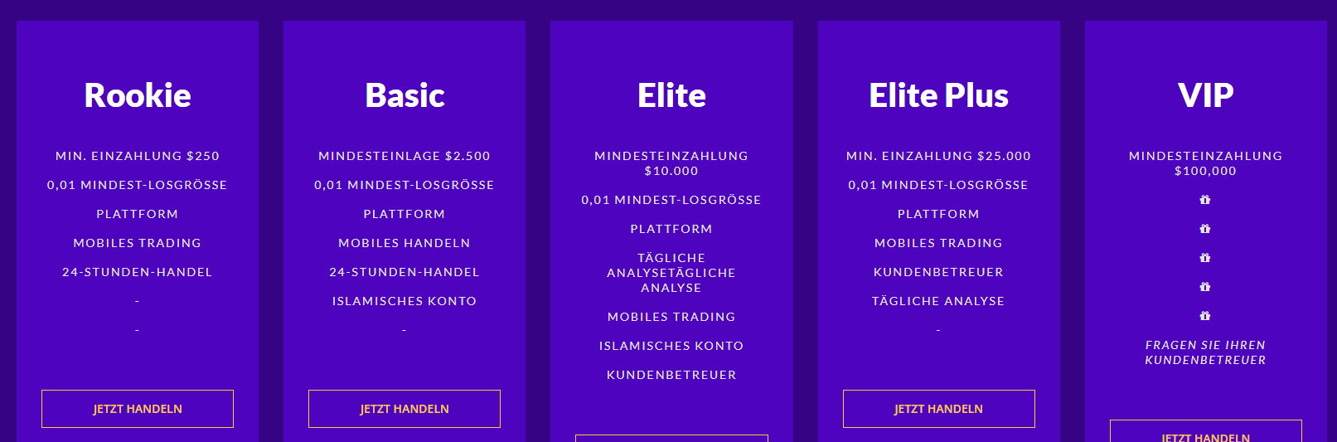Screen dimensions: 1337x442
Task: Click the Elite plan heading
Action: [671, 95]
